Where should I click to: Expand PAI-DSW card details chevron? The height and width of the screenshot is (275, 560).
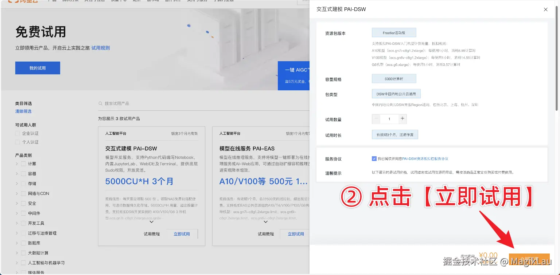(x=152, y=222)
